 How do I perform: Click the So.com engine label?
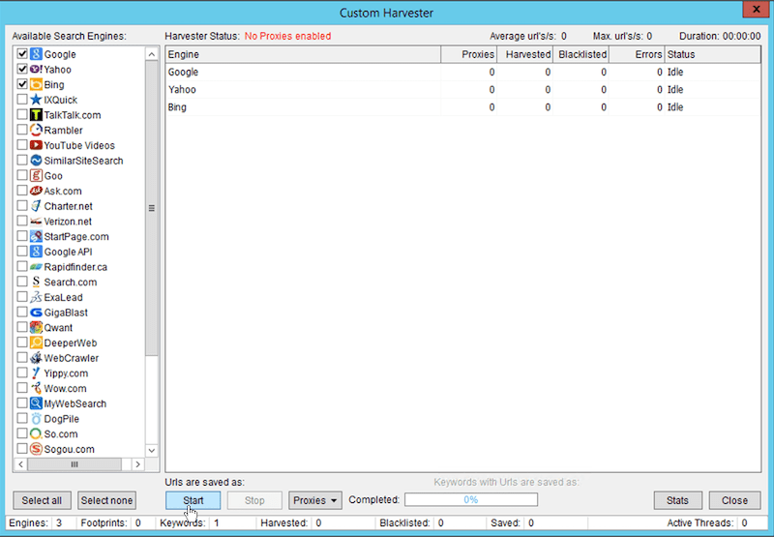[61, 433]
